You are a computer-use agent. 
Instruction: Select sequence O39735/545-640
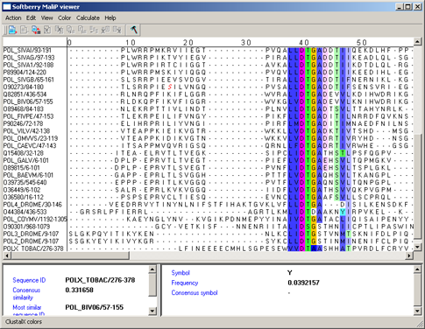25,182
